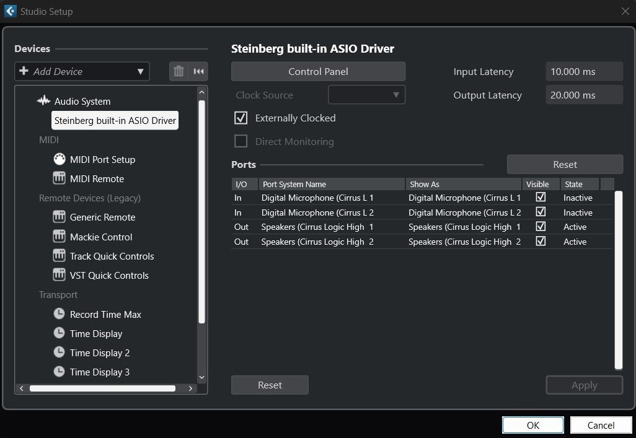The height and width of the screenshot is (438, 636).
Task: Toggle visibility for Digital Microphone port 1
Action: (541, 197)
